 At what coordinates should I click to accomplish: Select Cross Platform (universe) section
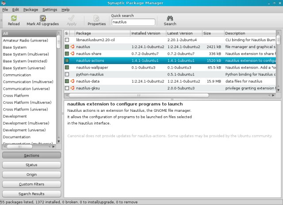[x=29, y=109]
